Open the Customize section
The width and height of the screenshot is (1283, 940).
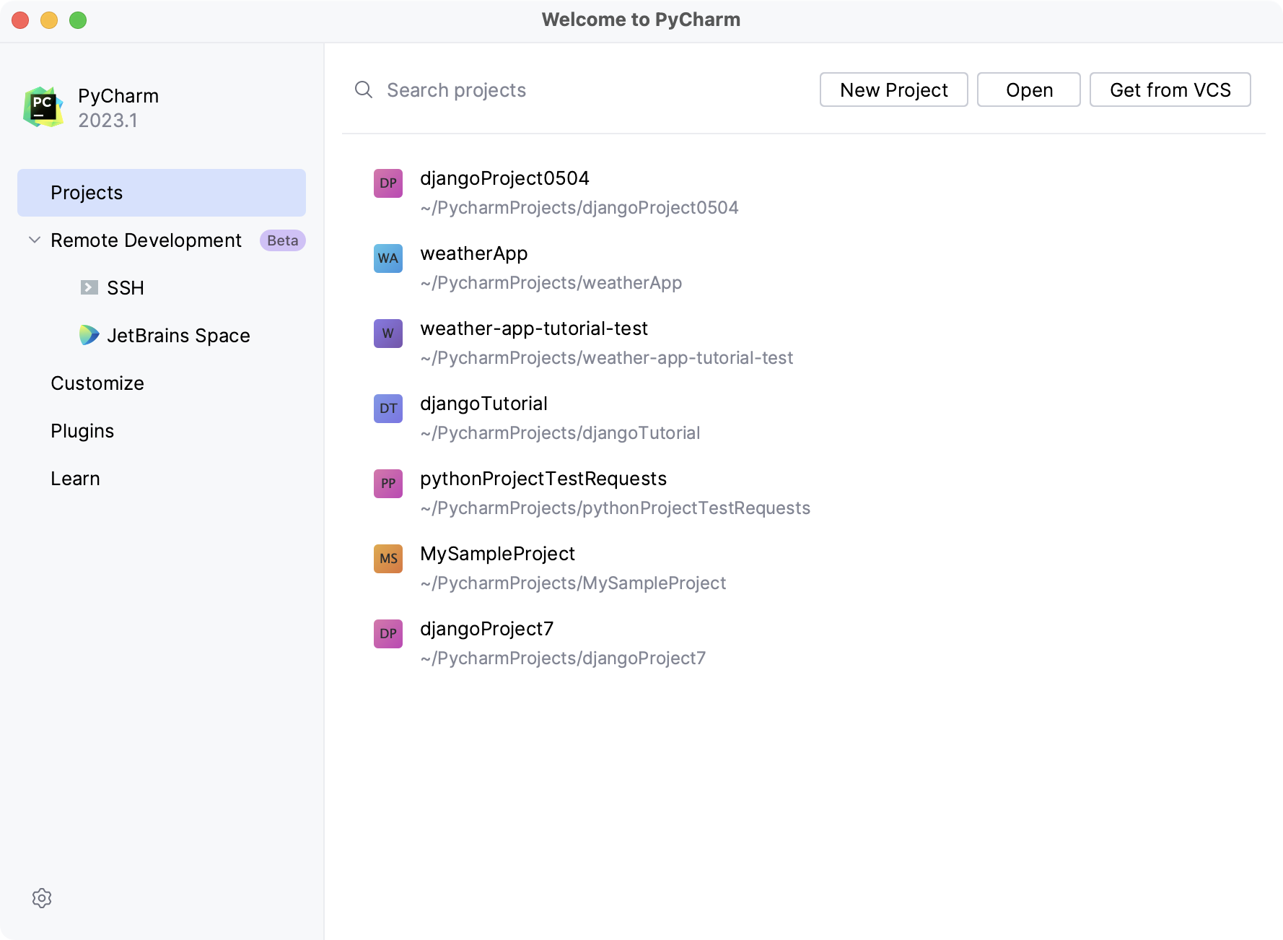97,383
